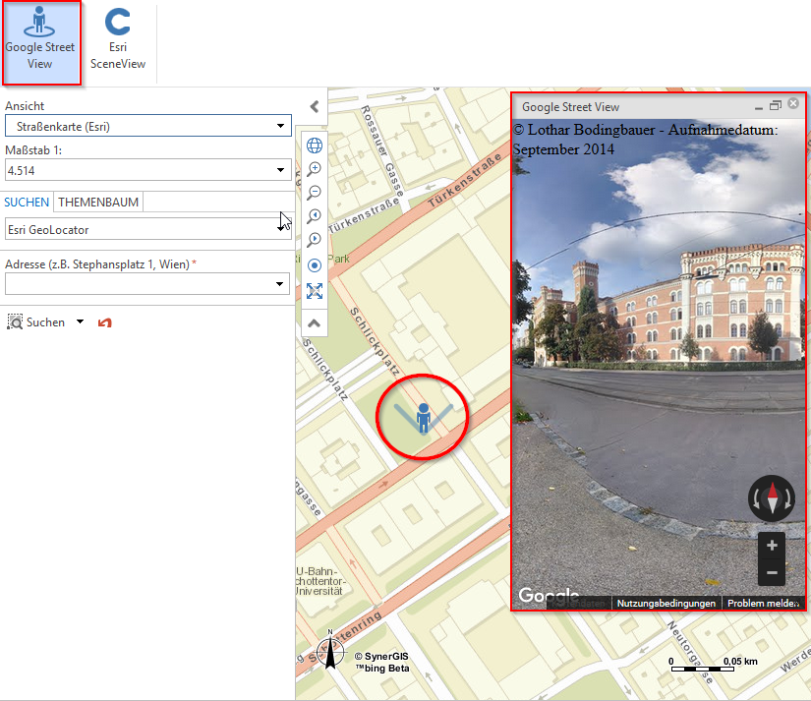Select the zoom-in magnifier tool

click(x=315, y=168)
